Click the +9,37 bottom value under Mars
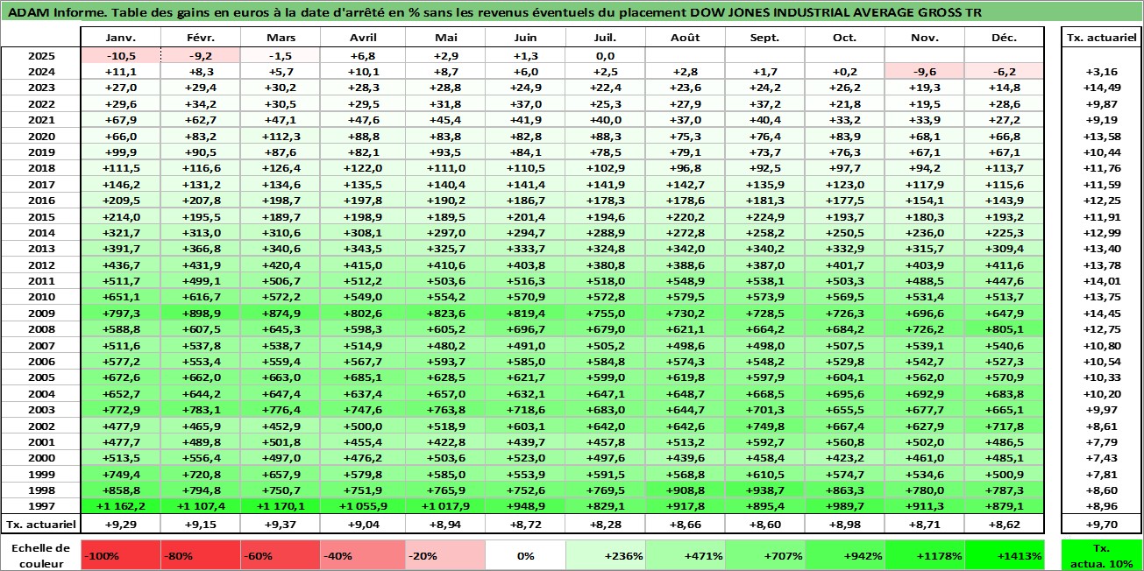The height and width of the screenshot is (571, 1144). 281,524
